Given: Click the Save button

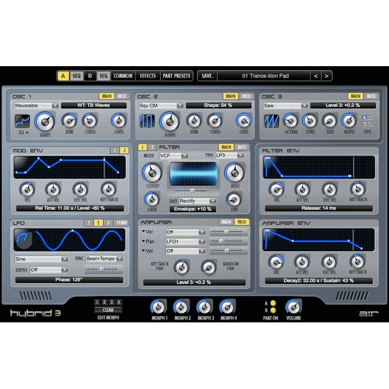Looking at the screenshot, I should [x=207, y=76].
